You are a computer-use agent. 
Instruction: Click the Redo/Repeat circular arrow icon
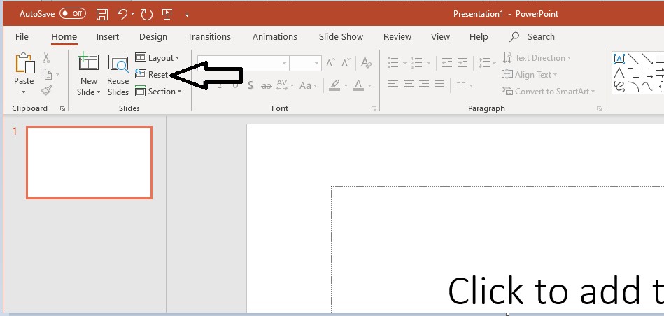pos(146,15)
